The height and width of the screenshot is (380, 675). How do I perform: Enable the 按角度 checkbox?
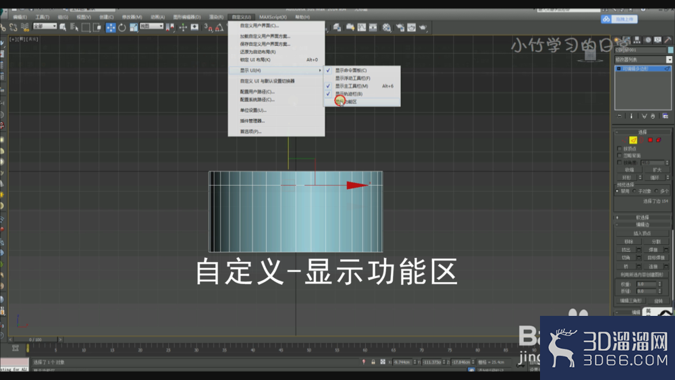(620, 163)
